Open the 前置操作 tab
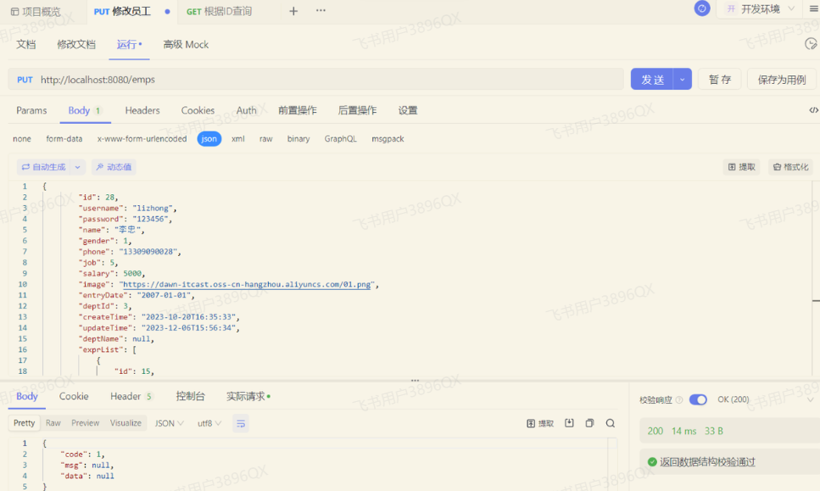The image size is (820, 491). click(297, 110)
